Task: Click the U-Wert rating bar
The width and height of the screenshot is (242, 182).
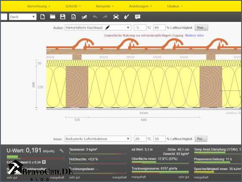Action: tap(36, 157)
